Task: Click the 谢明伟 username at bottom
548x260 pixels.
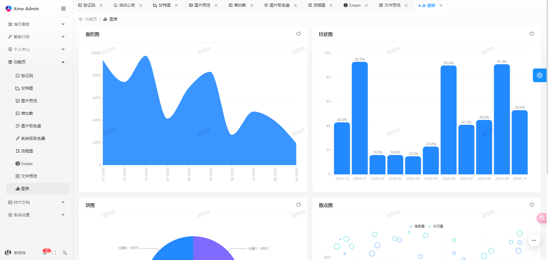Action: (x=20, y=253)
